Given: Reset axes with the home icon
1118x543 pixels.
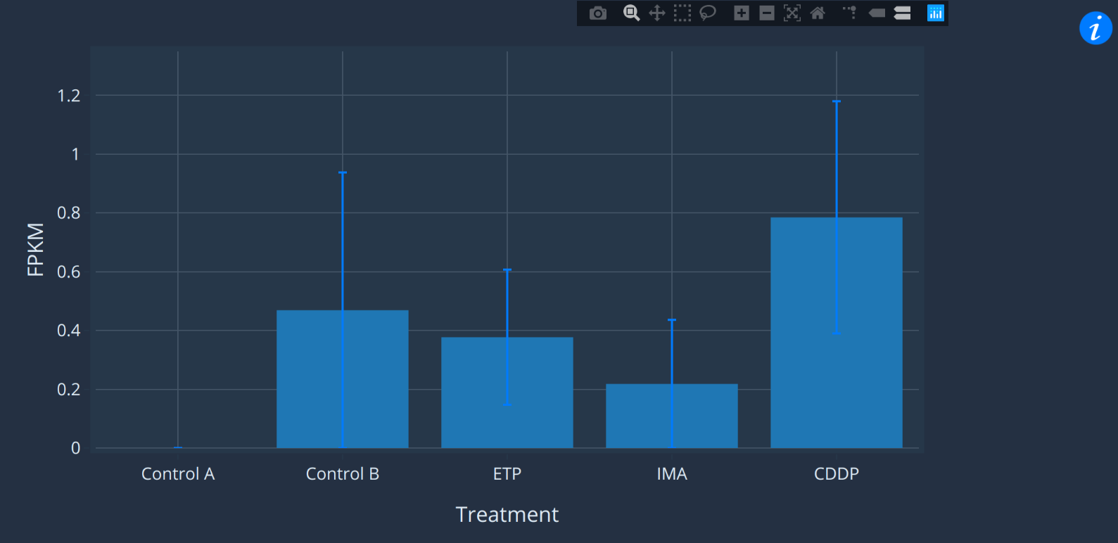Looking at the screenshot, I should [818, 13].
